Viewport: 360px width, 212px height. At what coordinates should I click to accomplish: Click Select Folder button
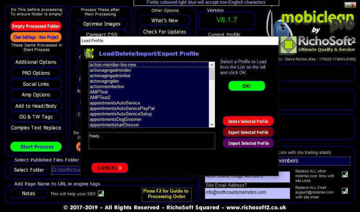(x=29, y=170)
